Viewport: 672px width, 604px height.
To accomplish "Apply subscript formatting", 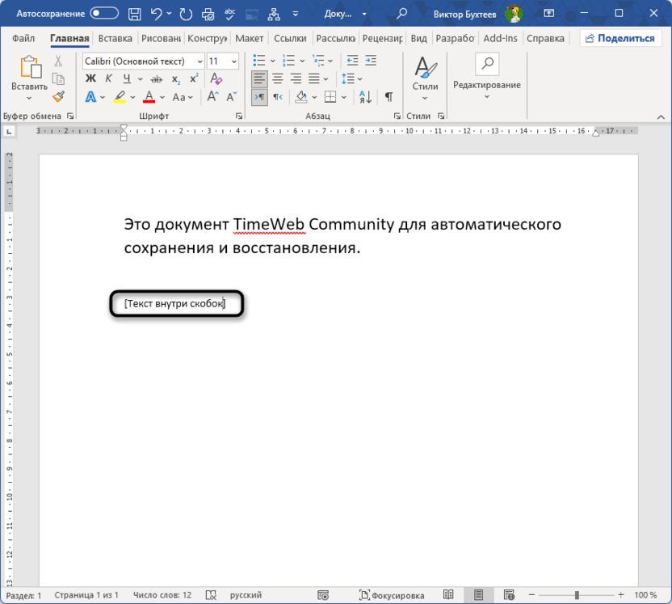I will click(176, 79).
